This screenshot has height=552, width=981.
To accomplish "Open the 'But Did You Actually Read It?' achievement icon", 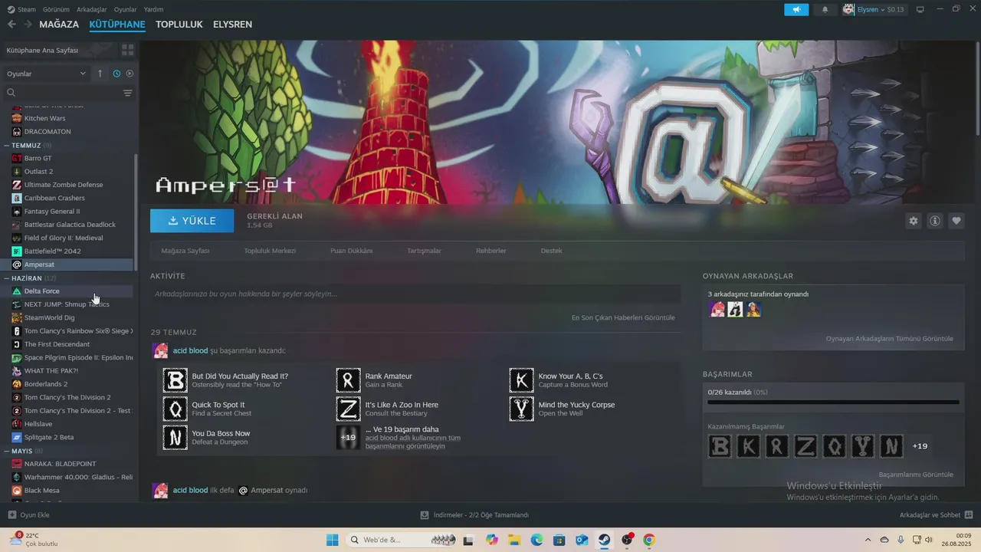I will (x=176, y=380).
